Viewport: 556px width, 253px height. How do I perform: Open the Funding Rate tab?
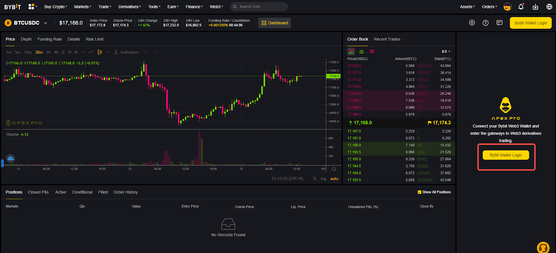click(50, 39)
